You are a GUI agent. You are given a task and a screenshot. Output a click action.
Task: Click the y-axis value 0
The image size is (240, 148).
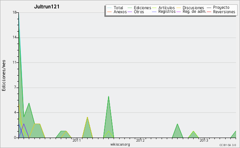coord(15,138)
